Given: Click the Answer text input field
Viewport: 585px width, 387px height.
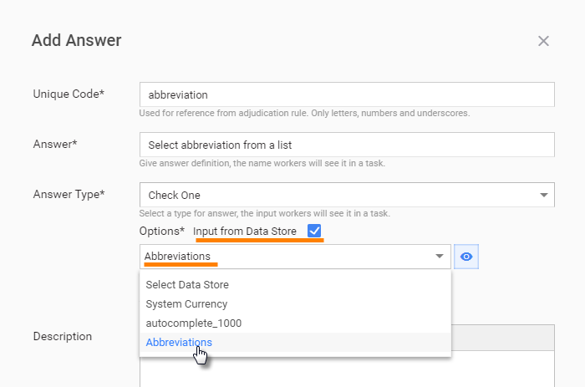Looking at the screenshot, I should pos(347,145).
